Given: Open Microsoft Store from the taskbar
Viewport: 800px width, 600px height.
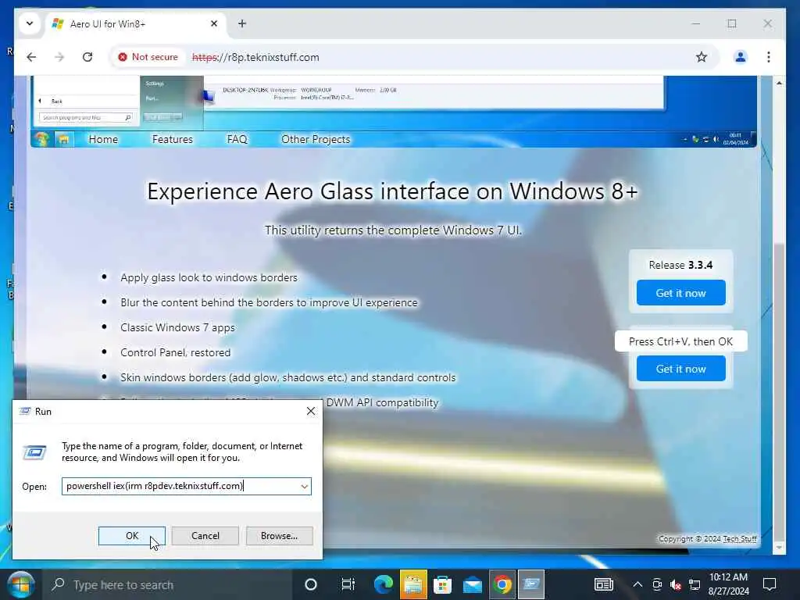Looking at the screenshot, I should pos(442,584).
